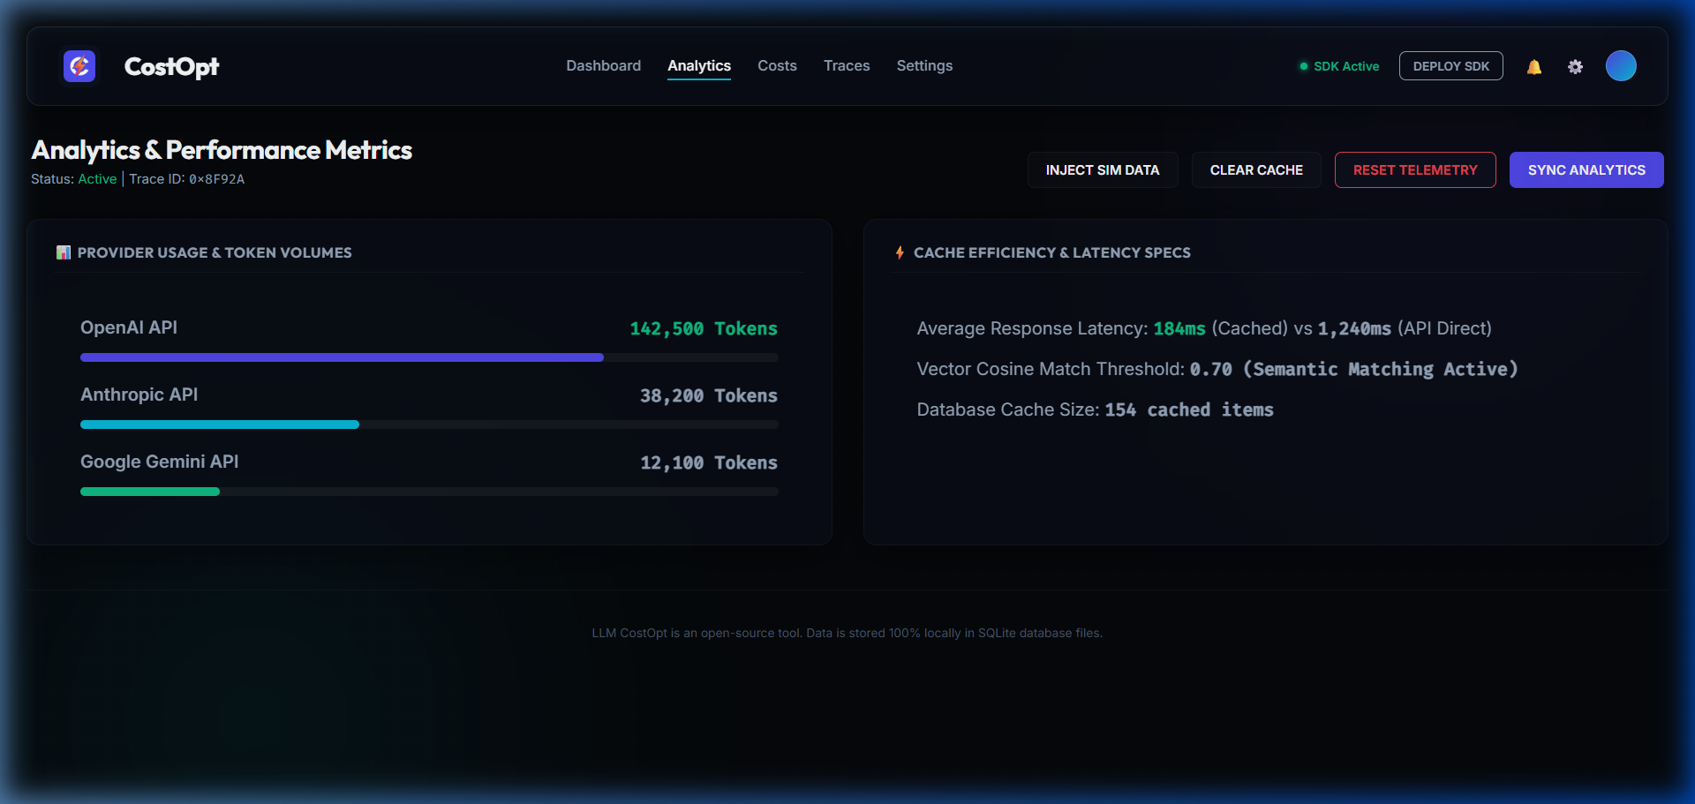Open the notifications bell

(1534, 67)
